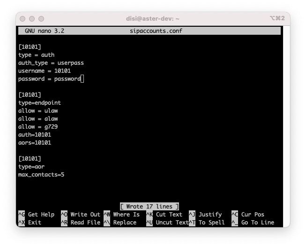306x247 pixels.
Task: Click the line 'max_contacts=5'
Action: pos(41,175)
